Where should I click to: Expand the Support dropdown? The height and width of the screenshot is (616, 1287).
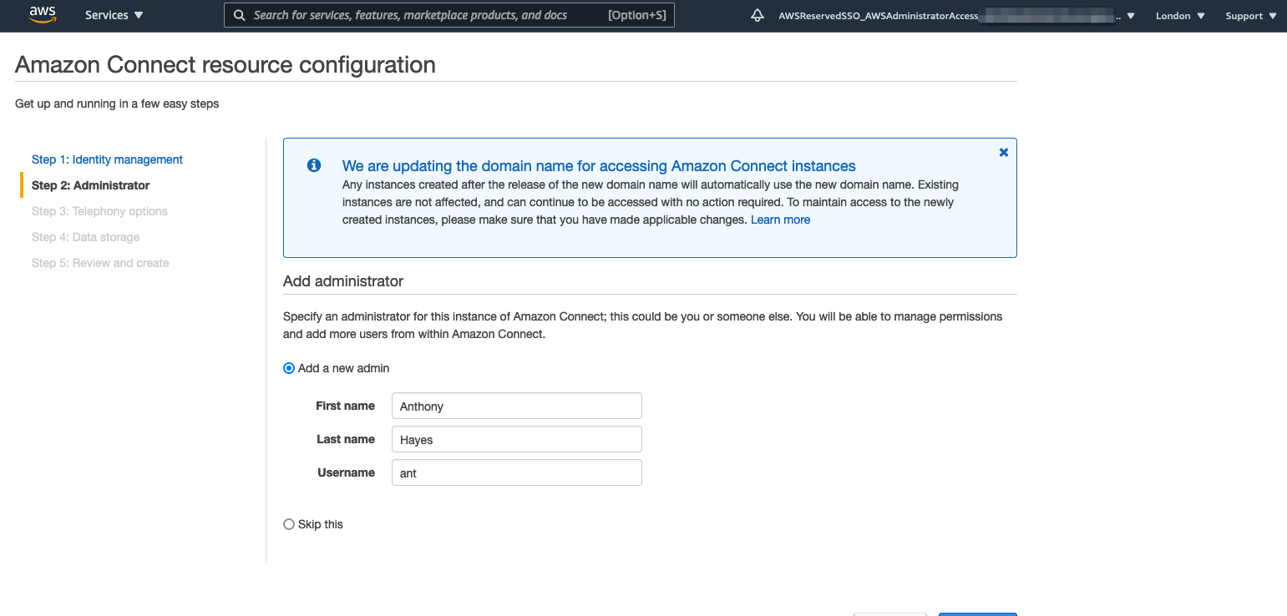[x=1249, y=15]
